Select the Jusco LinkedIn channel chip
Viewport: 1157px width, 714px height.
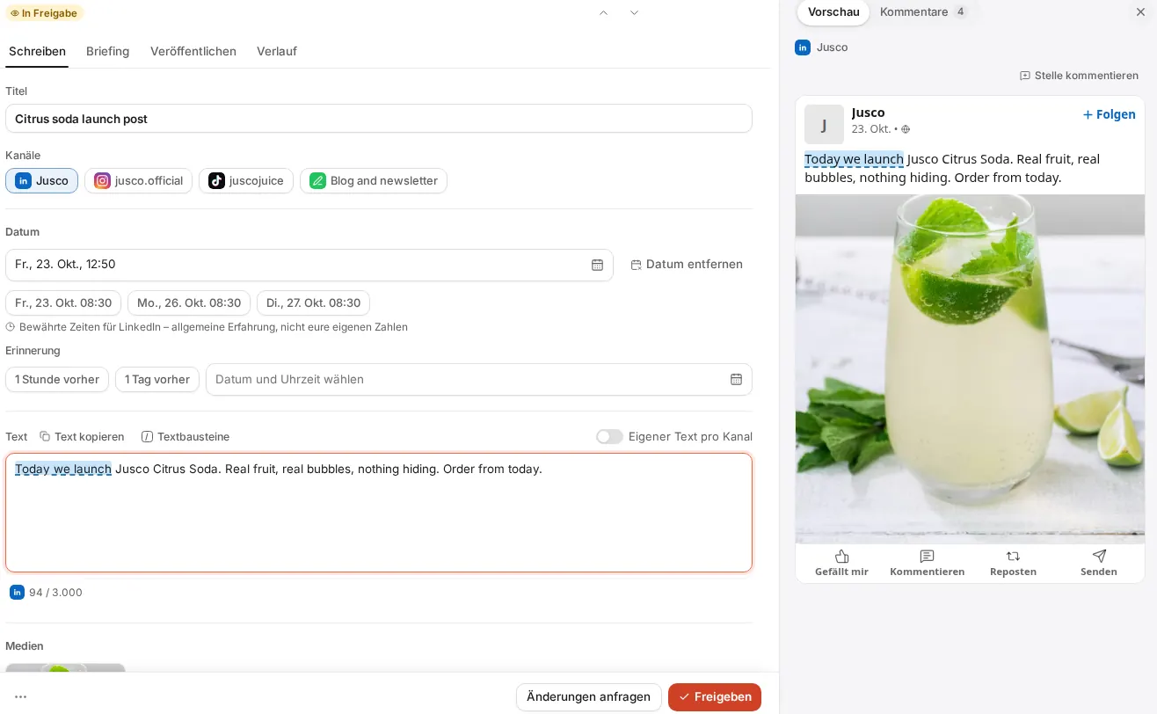42,181
